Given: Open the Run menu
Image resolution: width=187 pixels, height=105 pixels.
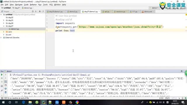Looking at the screenshot, I should pos(40,5).
